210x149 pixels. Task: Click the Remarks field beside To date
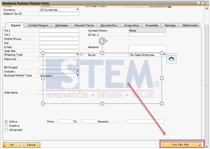145,121
